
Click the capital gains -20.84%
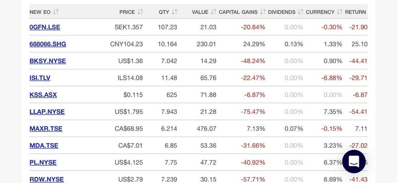click(x=253, y=27)
